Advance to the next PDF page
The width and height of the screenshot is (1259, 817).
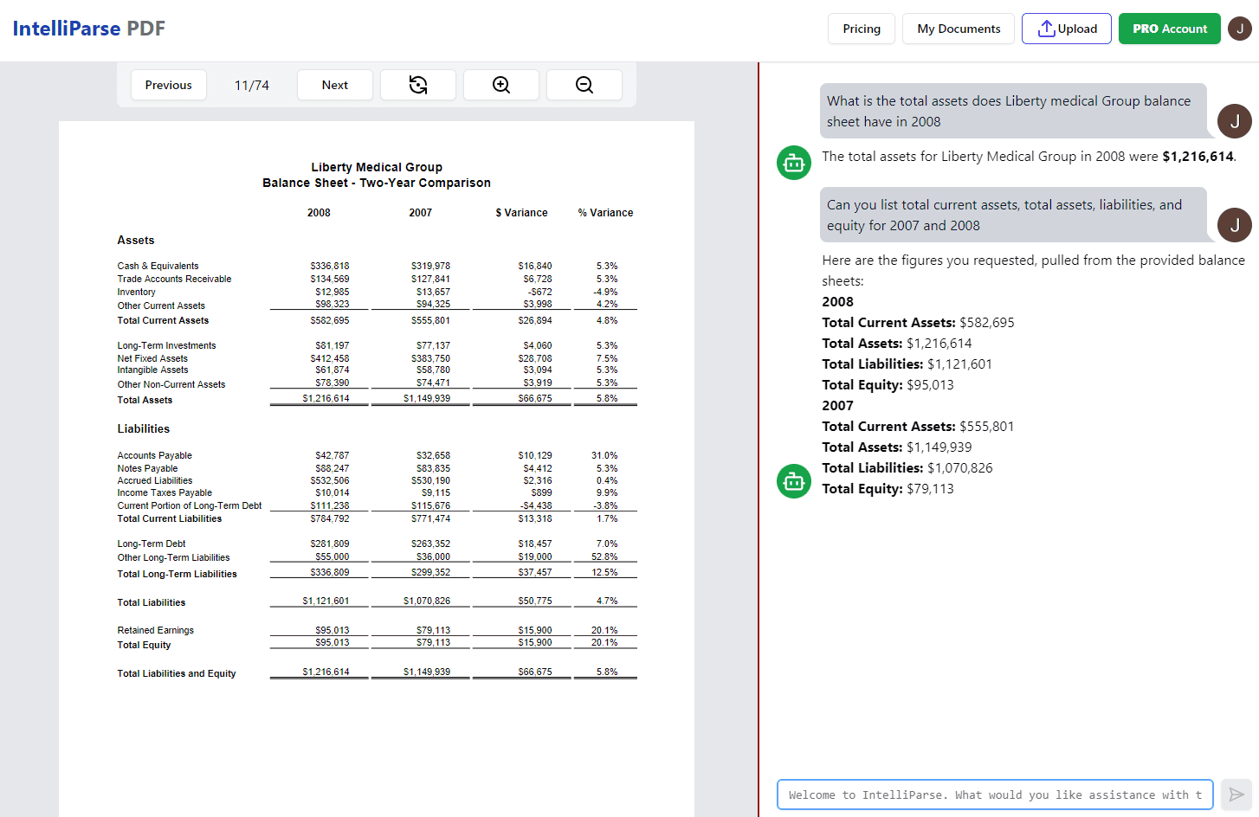pyautogui.click(x=334, y=84)
